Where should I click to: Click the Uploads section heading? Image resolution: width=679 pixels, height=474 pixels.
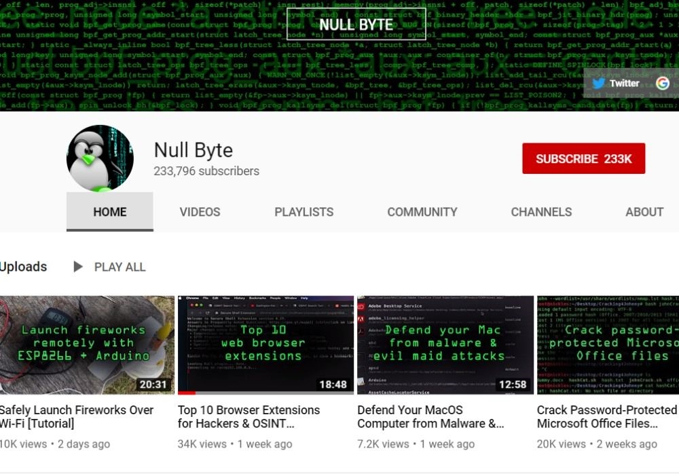pos(23,266)
